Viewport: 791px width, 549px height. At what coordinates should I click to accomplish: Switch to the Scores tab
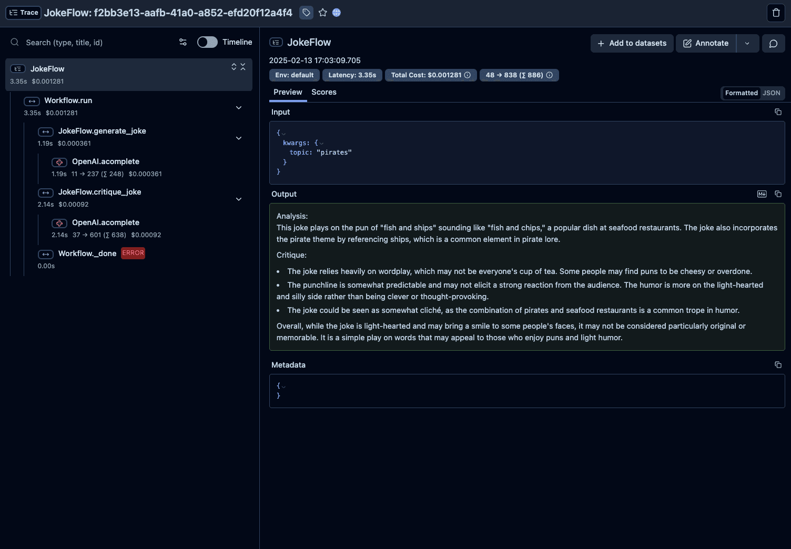(324, 92)
